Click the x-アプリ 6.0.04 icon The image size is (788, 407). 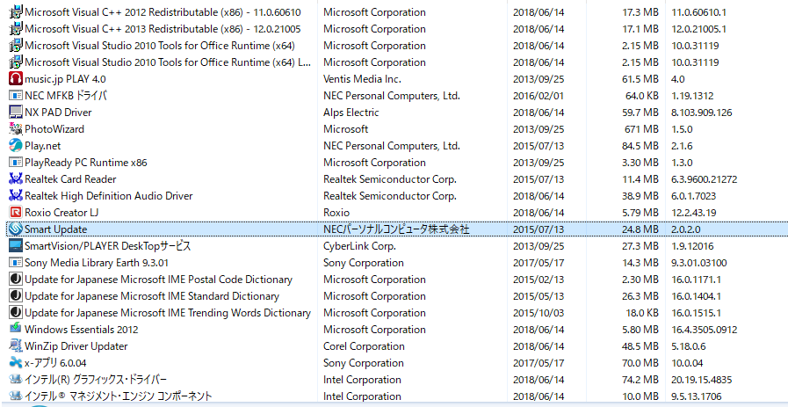point(16,363)
